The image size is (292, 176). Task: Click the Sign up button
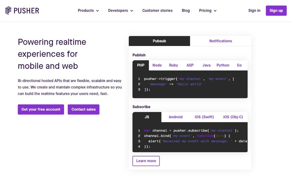point(276,11)
